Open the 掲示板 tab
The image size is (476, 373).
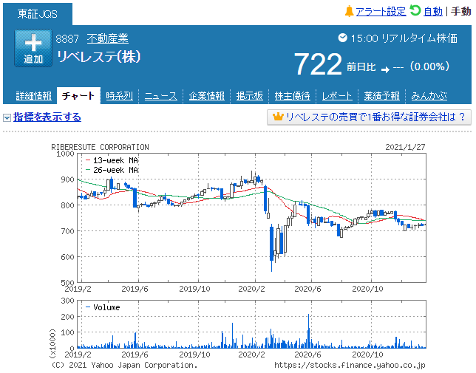click(x=250, y=96)
